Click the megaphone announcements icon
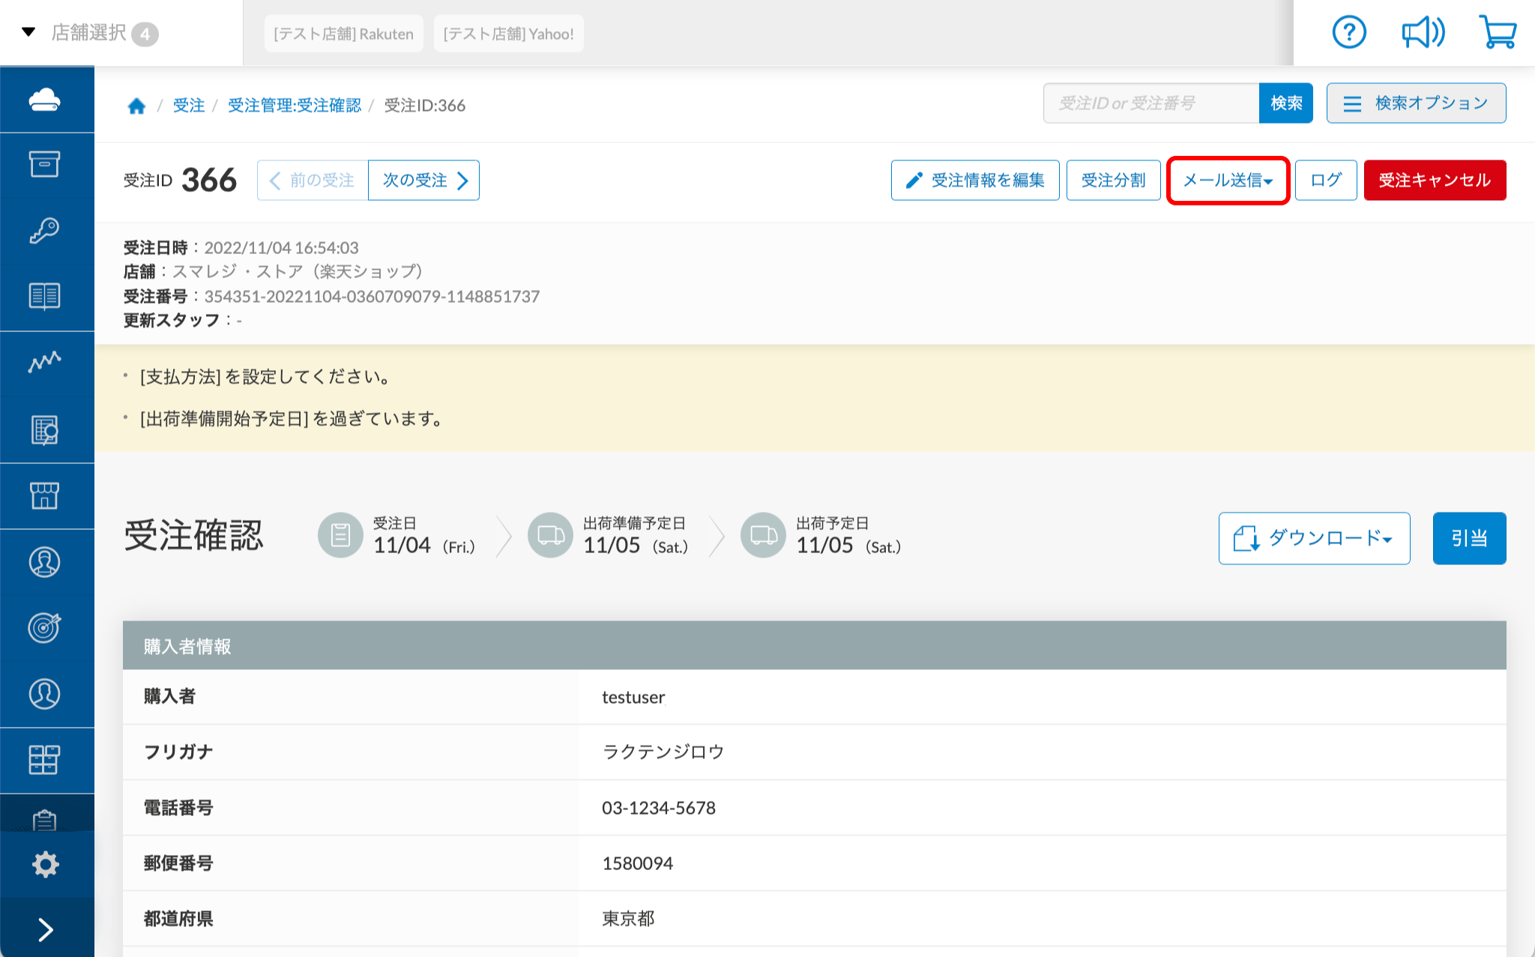 [1423, 33]
